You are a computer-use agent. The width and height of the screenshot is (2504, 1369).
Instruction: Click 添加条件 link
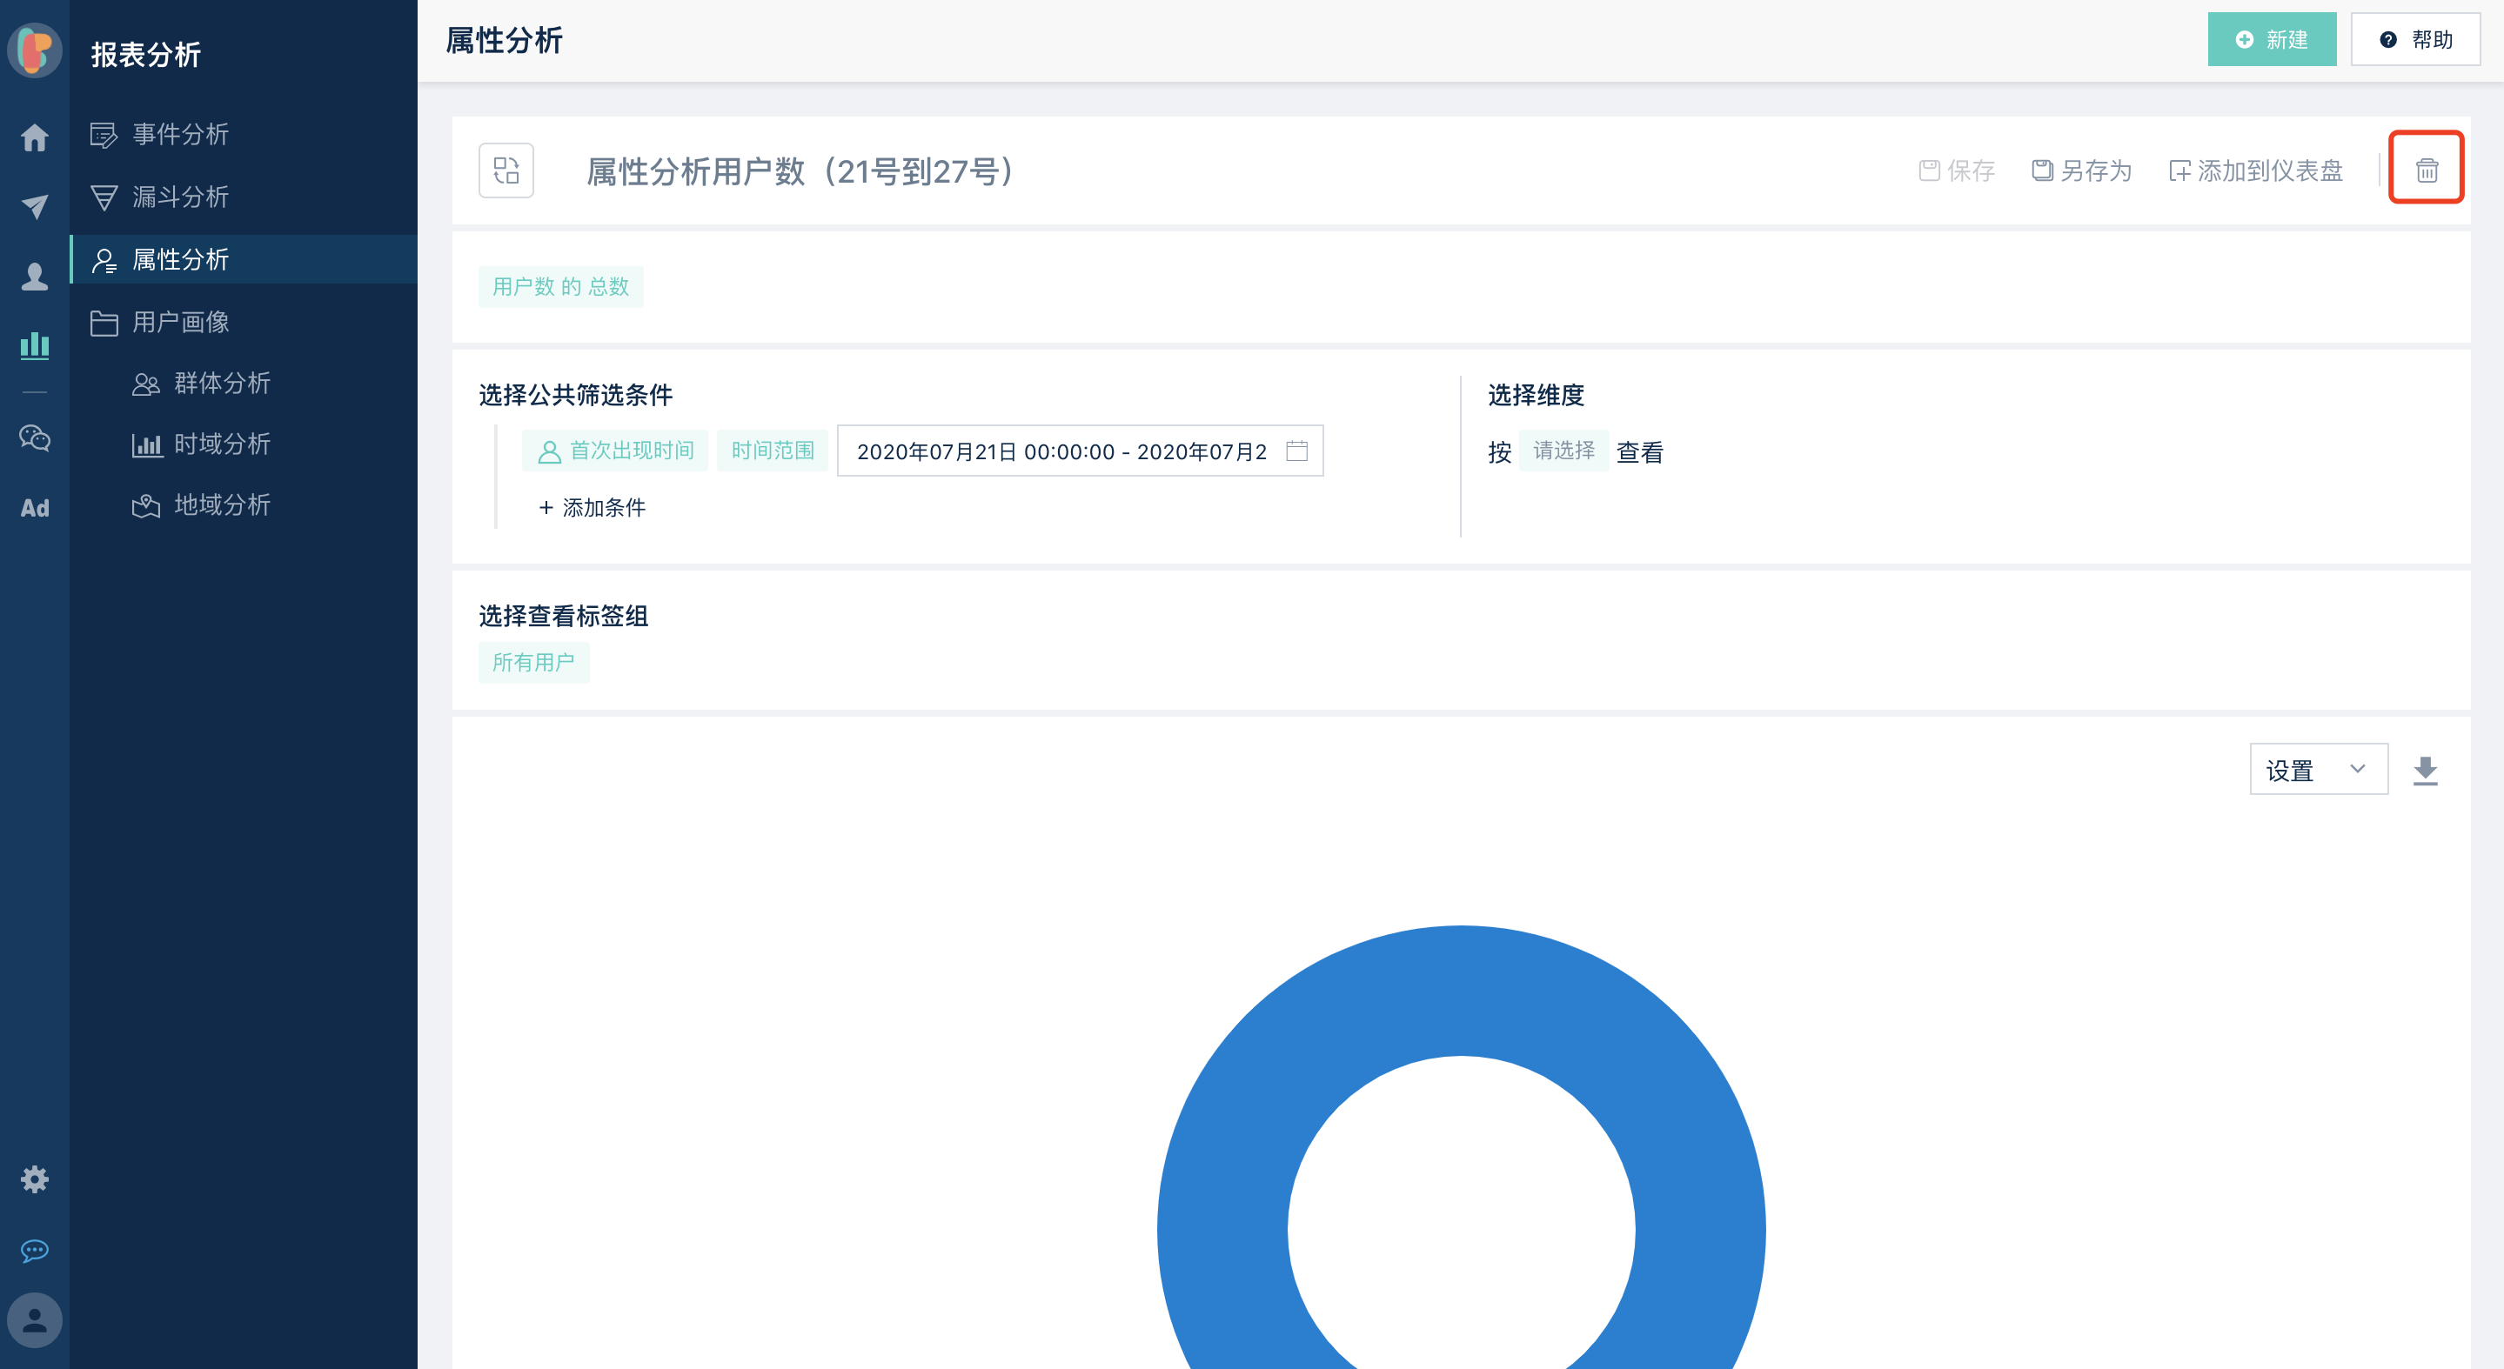click(592, 507)
